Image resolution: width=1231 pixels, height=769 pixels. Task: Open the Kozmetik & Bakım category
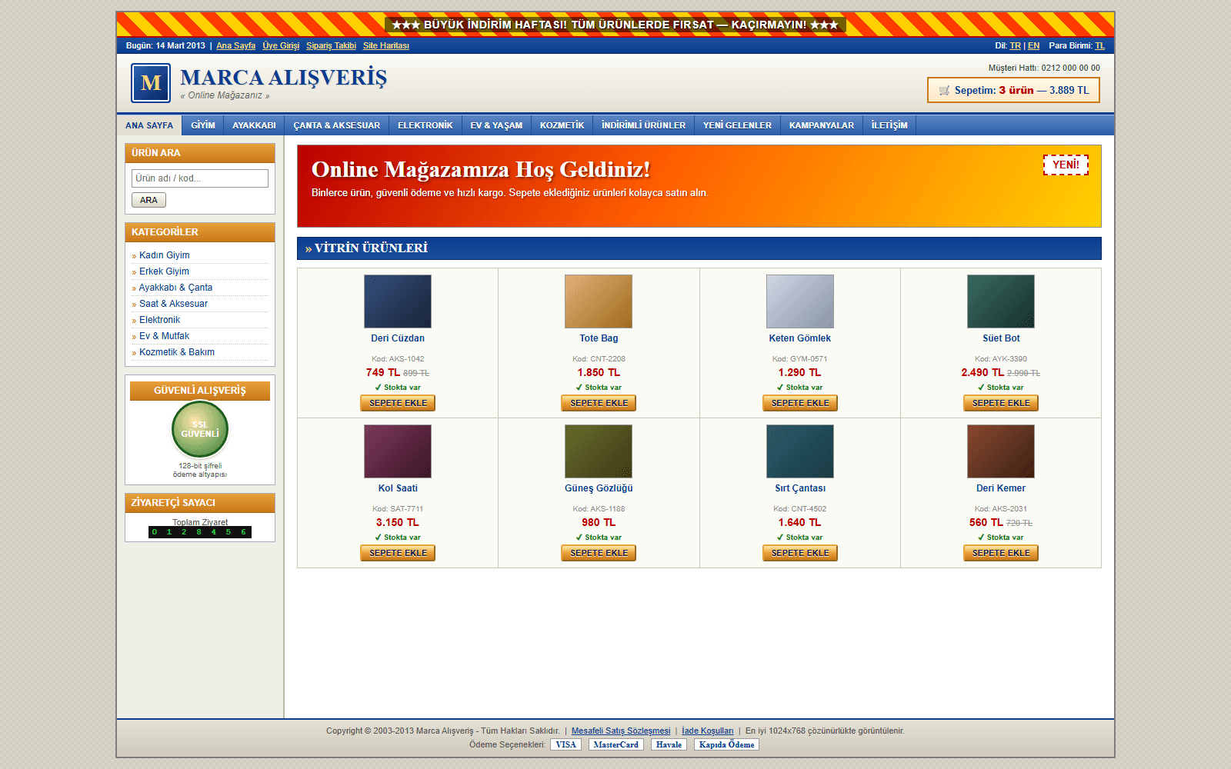tap(177, 352)
